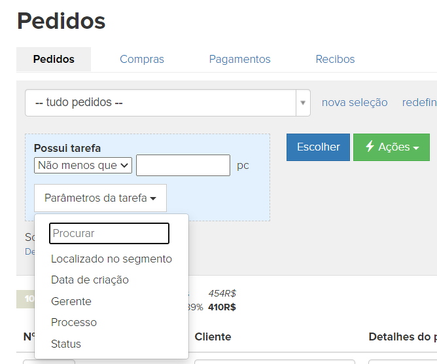Switch to the Recibos tab
Screen dimensions: 437x364
pyautogui.click(x=335, y=59)
